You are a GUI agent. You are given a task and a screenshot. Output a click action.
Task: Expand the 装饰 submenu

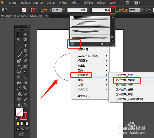pyautogui.click(x=90, y=80)
